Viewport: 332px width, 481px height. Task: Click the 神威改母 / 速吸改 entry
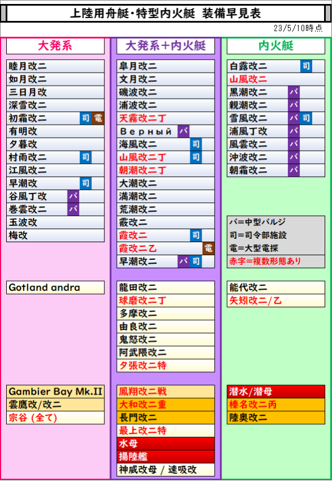tap(165, 470)
